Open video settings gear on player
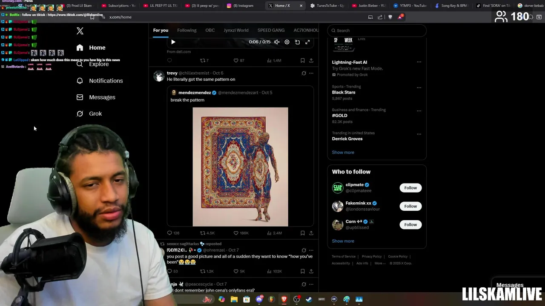 pos(287,42)
